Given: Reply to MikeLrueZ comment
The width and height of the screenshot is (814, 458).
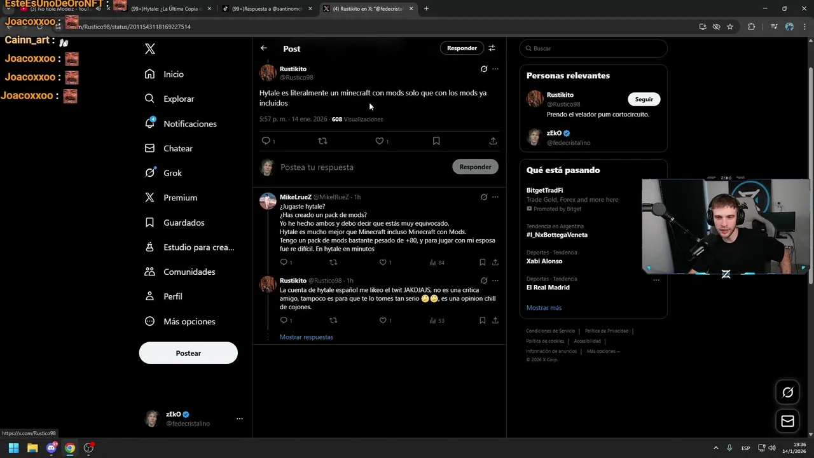Looking at the screenshot, I should (x=284, y=262).
